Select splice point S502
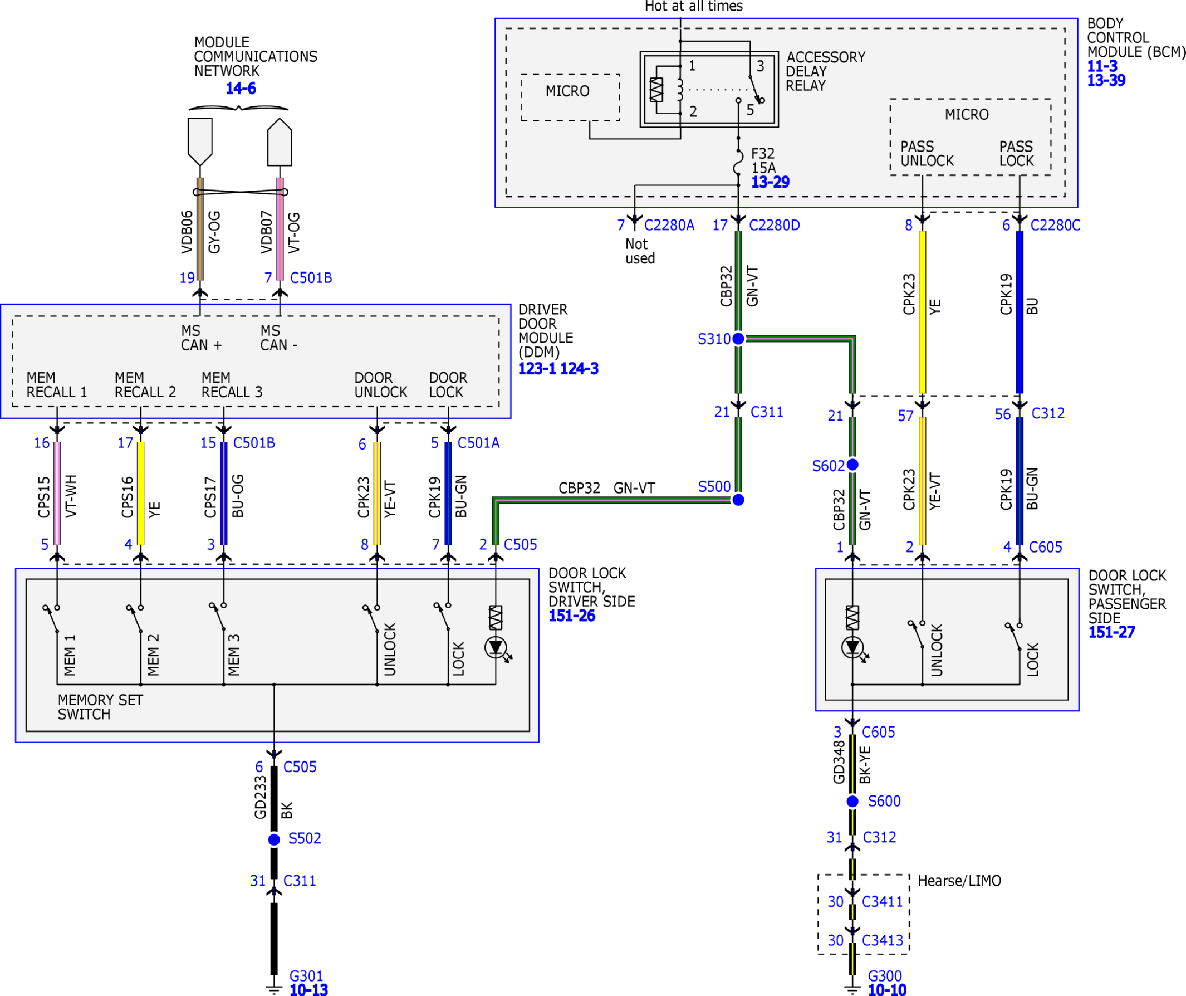 point(274,839)
